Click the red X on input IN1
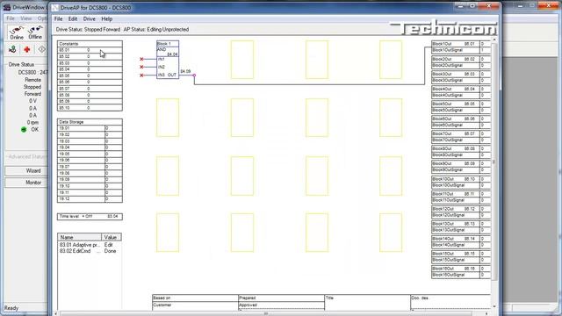Viewport: 562px width, 316px height. coord(141,59)
